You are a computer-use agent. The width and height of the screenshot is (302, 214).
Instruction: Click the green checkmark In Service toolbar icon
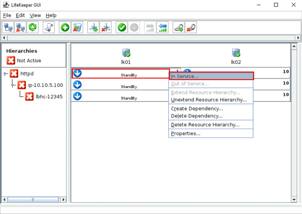click(122, 27)
